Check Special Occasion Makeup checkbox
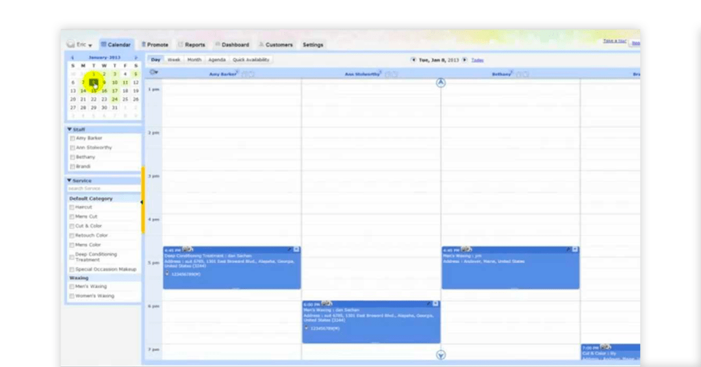 71,270
